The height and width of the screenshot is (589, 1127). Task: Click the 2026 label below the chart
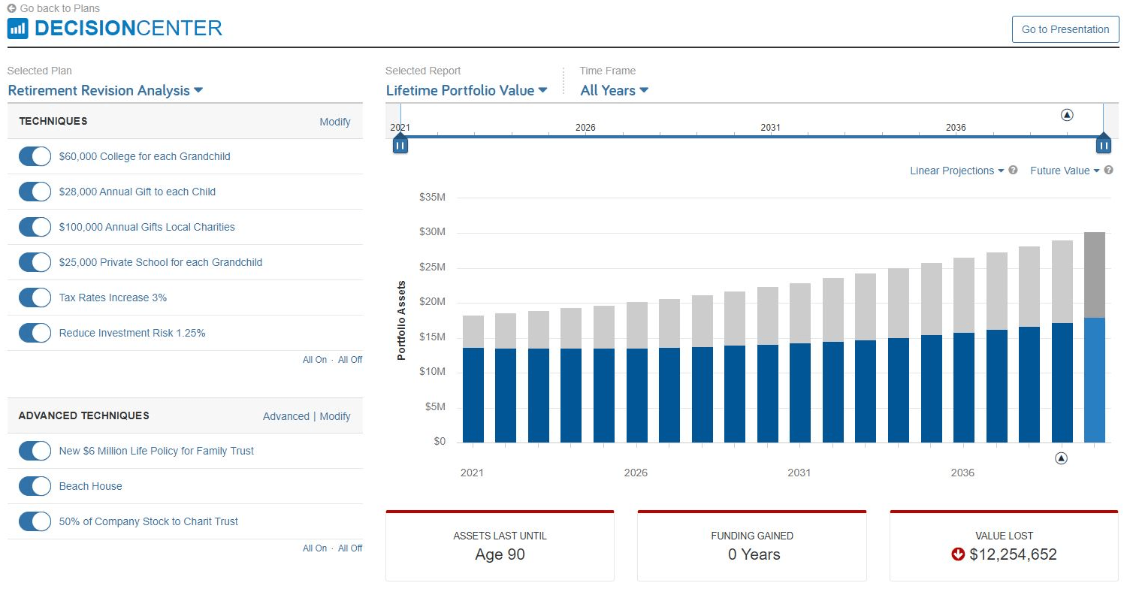[636, 473]
